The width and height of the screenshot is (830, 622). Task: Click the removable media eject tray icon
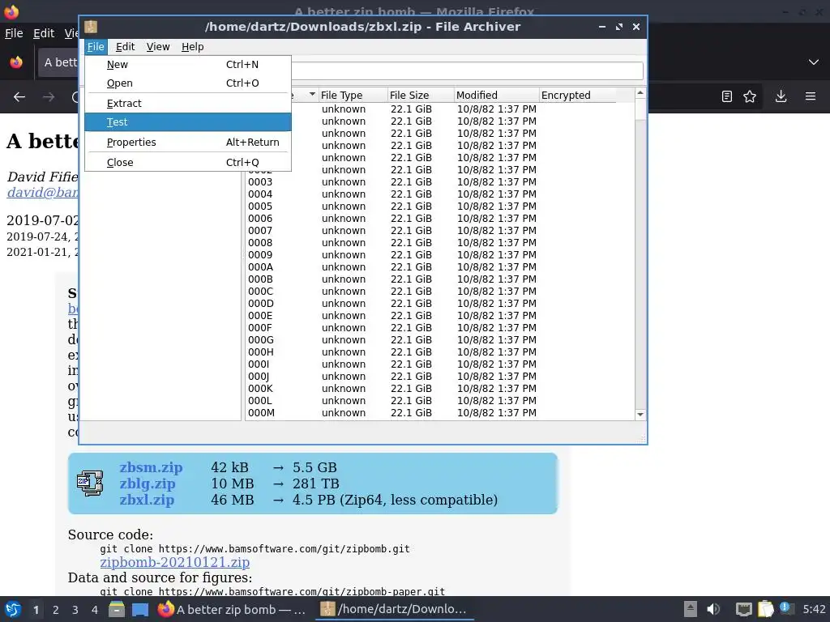691,609
